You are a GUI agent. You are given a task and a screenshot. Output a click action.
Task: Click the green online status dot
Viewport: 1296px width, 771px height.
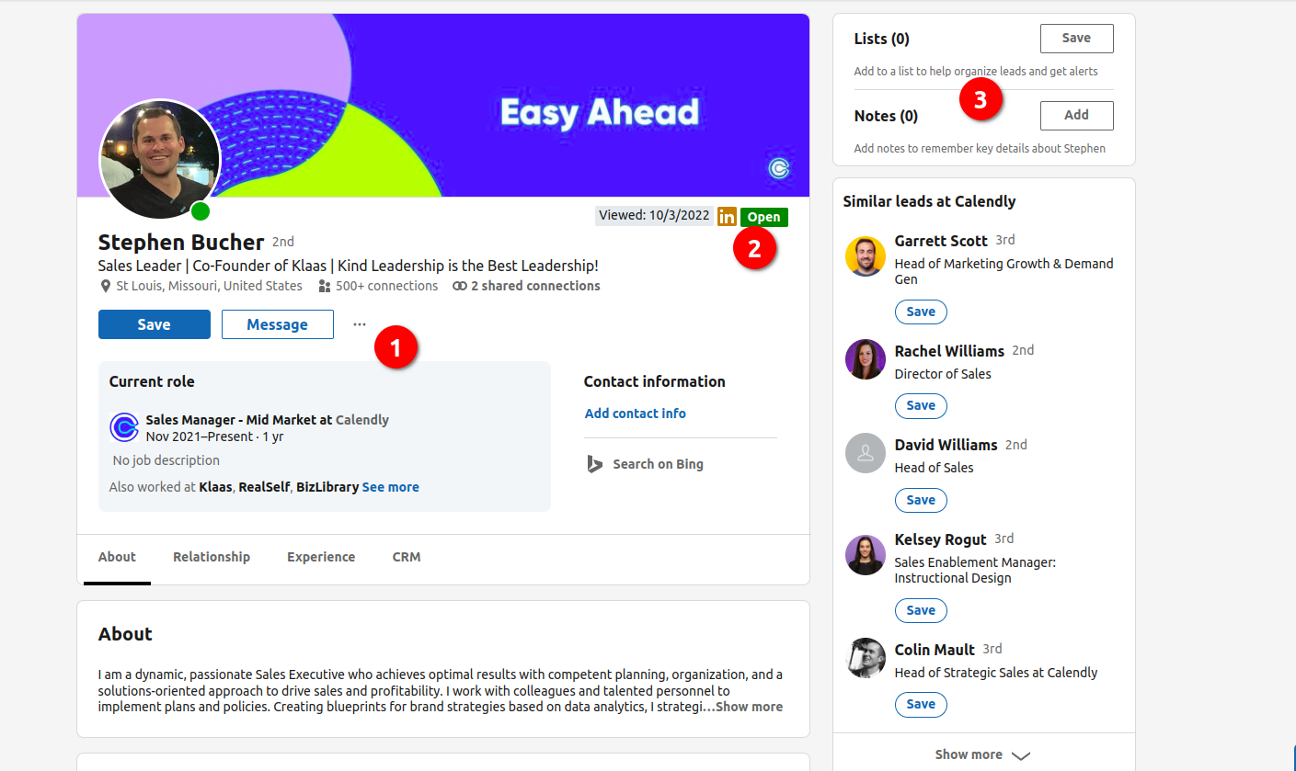click(201, 211)
